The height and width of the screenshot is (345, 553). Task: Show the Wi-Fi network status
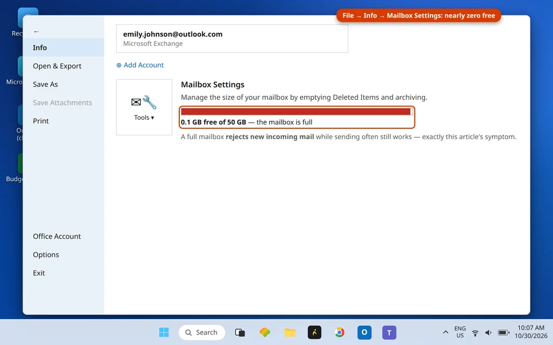pos(475,333)
